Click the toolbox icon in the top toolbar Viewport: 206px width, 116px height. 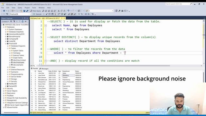click(x=122, y=11)
